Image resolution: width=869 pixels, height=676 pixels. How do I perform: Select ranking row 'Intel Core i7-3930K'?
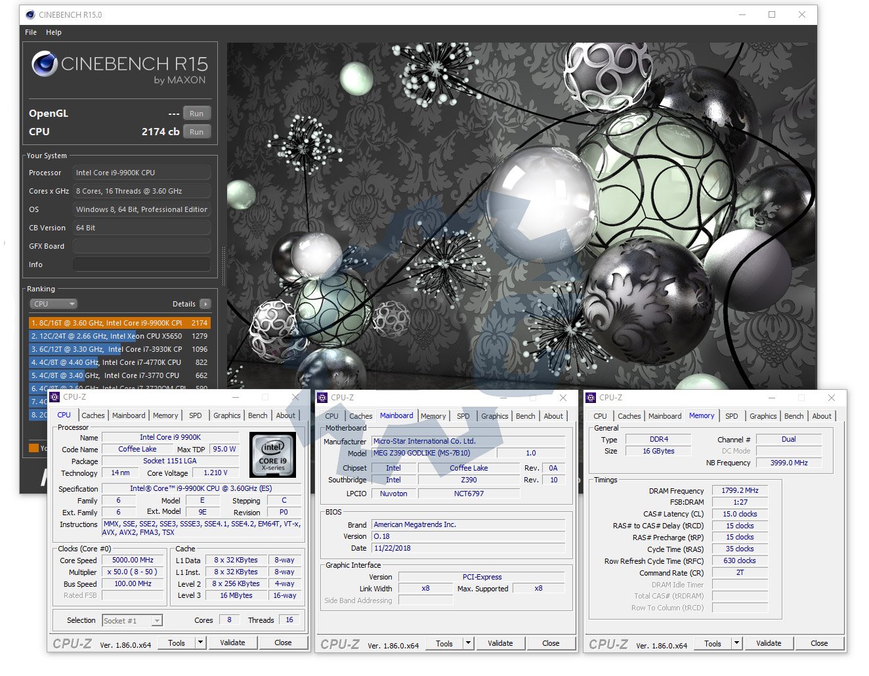(x=119, y=349)
